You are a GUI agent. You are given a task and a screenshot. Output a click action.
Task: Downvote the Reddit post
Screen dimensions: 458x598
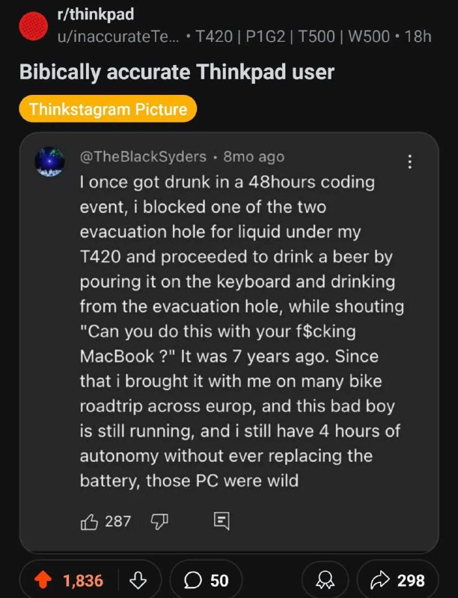[138, 580]
